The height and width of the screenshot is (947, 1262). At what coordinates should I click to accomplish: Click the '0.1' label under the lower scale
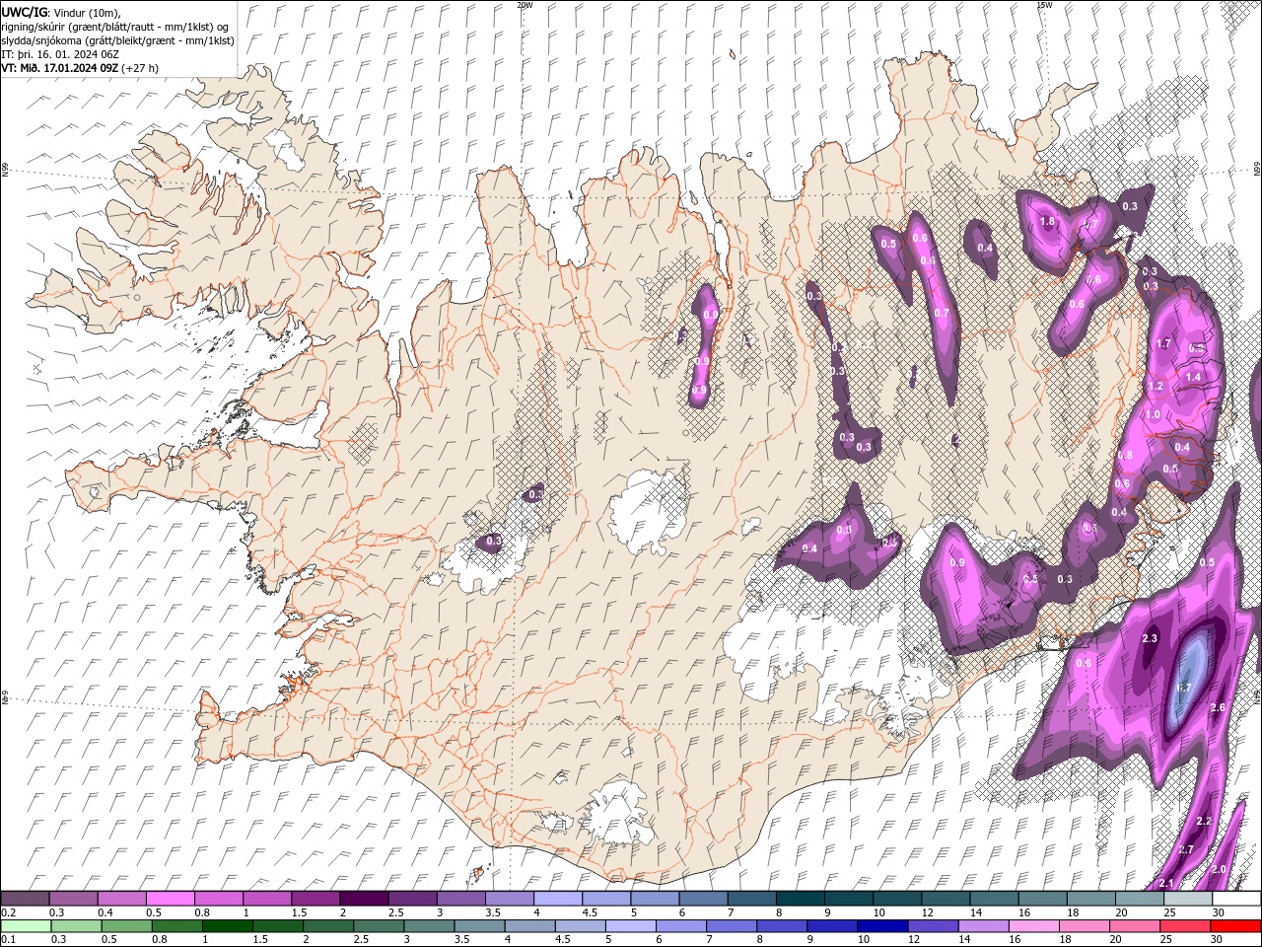point(8,940)
